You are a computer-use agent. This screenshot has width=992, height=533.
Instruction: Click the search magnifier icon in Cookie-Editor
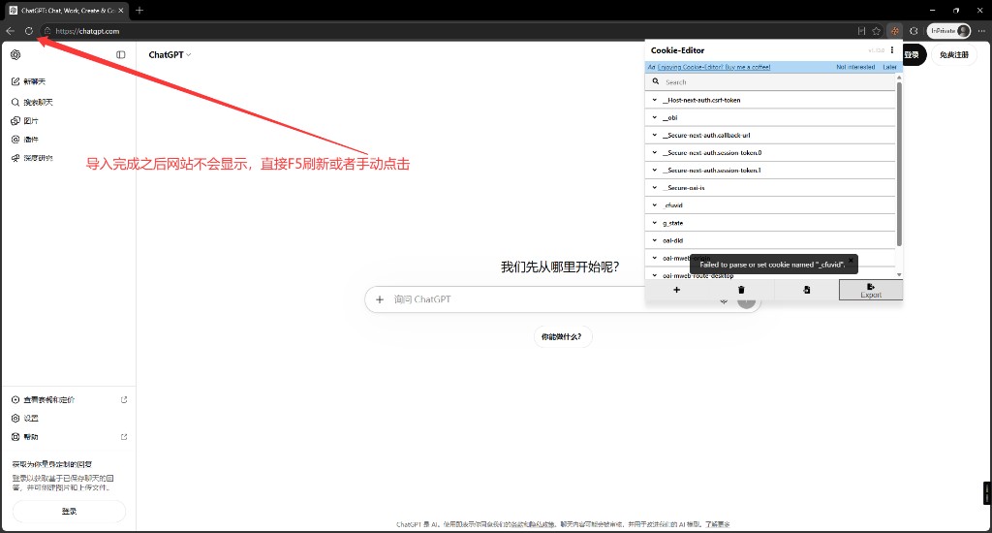pos(656,81)
